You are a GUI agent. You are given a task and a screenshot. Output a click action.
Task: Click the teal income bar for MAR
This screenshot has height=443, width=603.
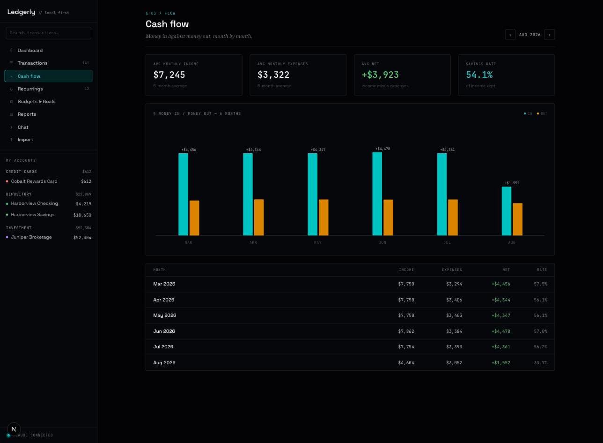pyautogui.click(x=183, y=194)
